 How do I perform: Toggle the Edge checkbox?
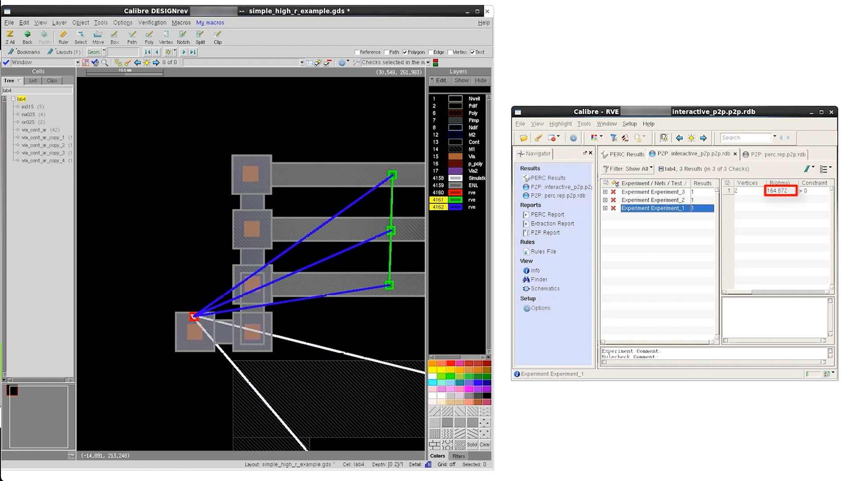click(x=431, y=52)
